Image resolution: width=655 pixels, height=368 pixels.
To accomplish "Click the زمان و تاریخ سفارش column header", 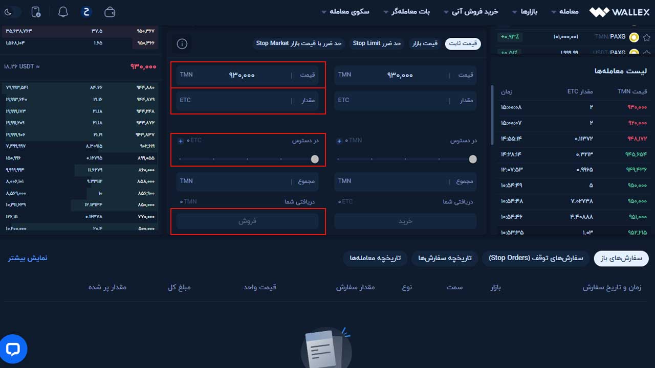I will click(612, 287).
